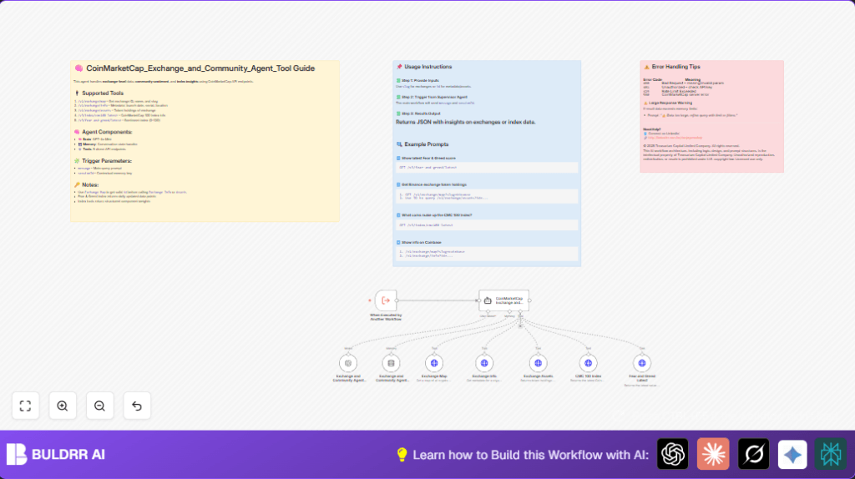The width and height of the screenshot is (855, 479).
Task: Select the Exchange Info tool node
Action: (484, 363)
